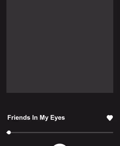Select the word My in the song title

[44, 118]
